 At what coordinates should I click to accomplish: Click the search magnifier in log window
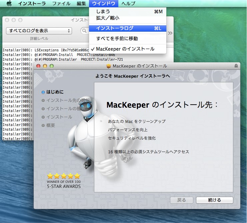click(x=84, y=31)
